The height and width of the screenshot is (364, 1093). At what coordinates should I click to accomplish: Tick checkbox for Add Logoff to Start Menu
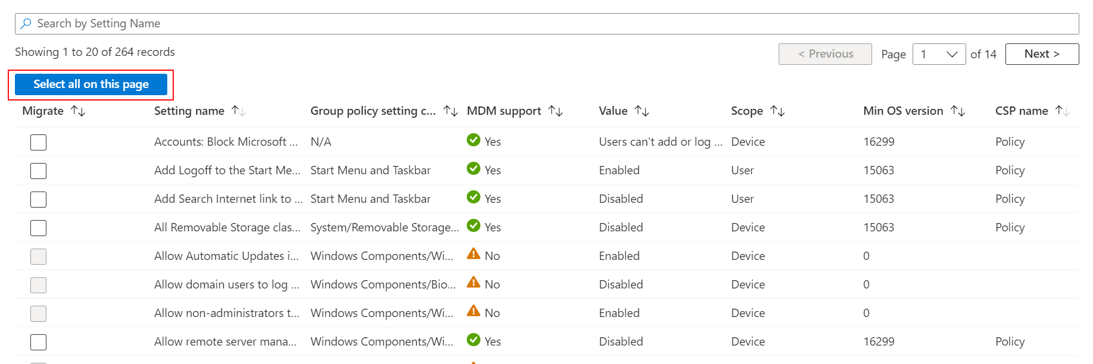click(39, 171)
